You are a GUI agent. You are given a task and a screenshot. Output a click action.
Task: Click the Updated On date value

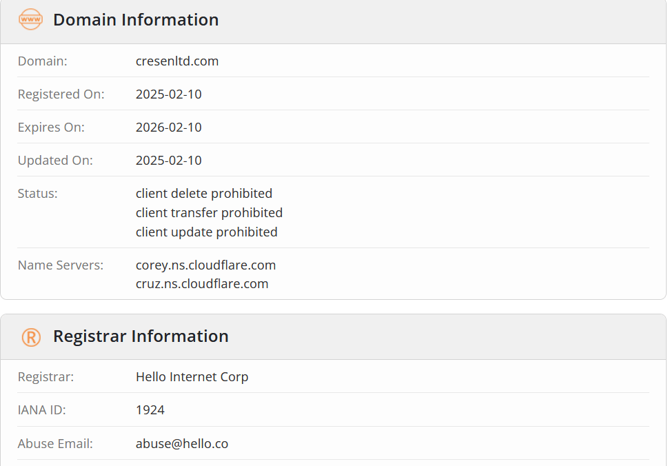coord(169,161)
